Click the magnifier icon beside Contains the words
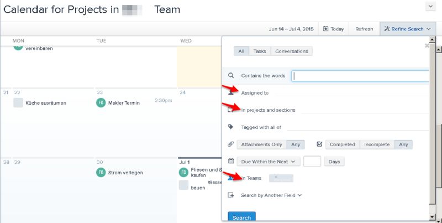The width and height of the screenshot is (442, 223). tap(231, 76)
